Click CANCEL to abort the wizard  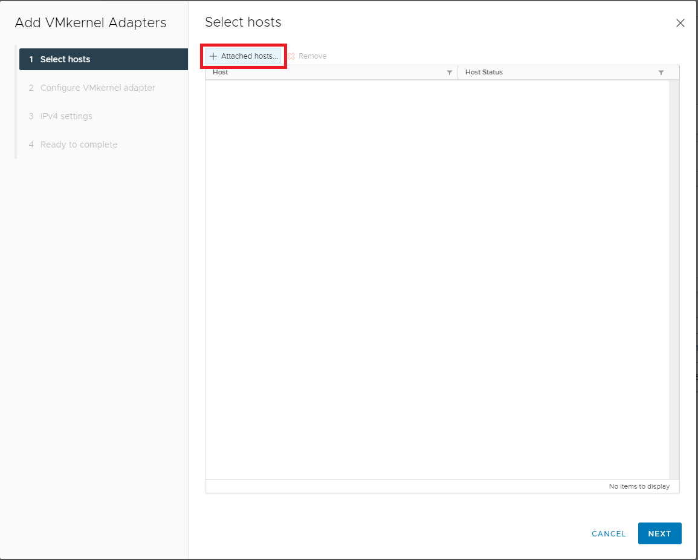tap(609, 533)
